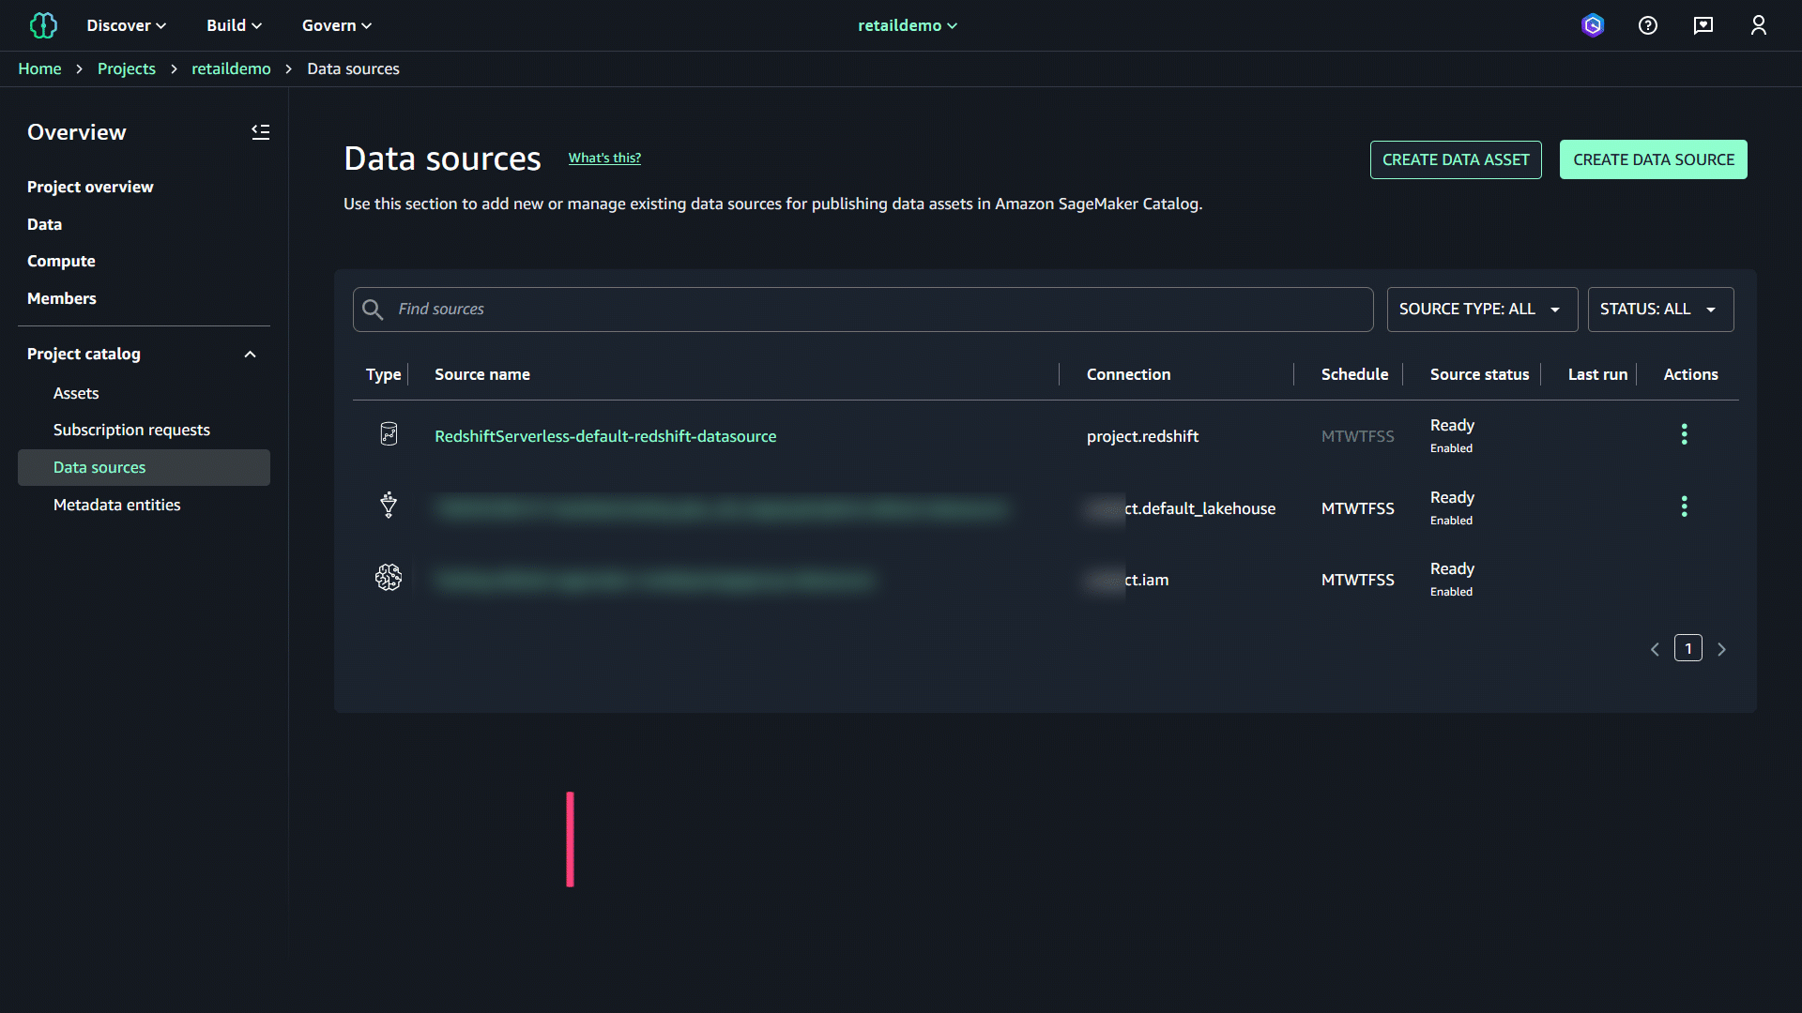Collapse the Project catalog section
The width and height of the screenshot is (1802, 1013).
250,355
